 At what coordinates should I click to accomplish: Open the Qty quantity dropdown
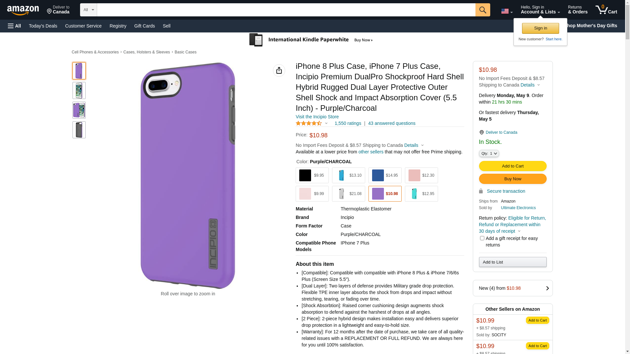click(x=489, y=153)
